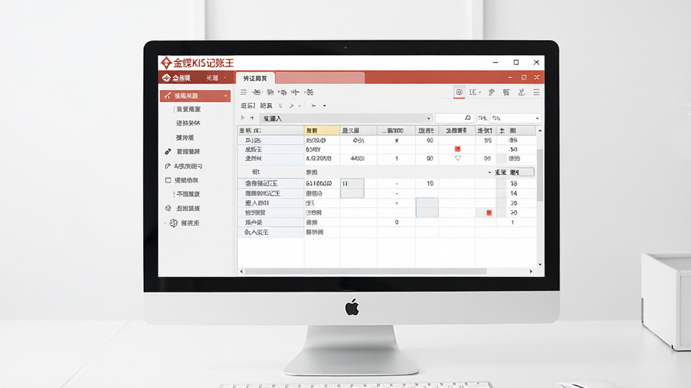This screenshot has height=388, width=691.
Task: Click the yellow highlighted column header
Action: [322, 131]
